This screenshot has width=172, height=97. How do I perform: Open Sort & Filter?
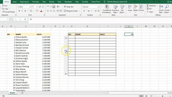click(161, 9)
